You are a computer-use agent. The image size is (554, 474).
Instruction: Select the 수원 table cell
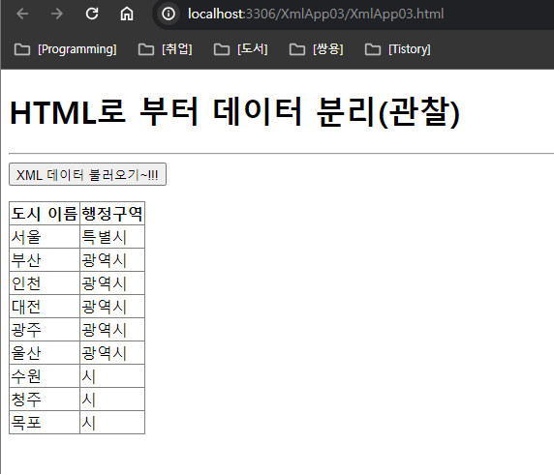click(x=45, y=376)
